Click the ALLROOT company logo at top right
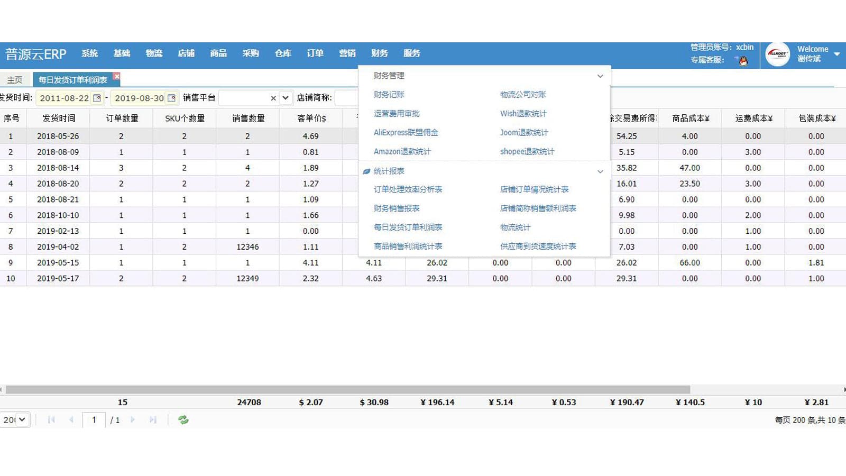846x476 pixels. click(x=778, y=54)
